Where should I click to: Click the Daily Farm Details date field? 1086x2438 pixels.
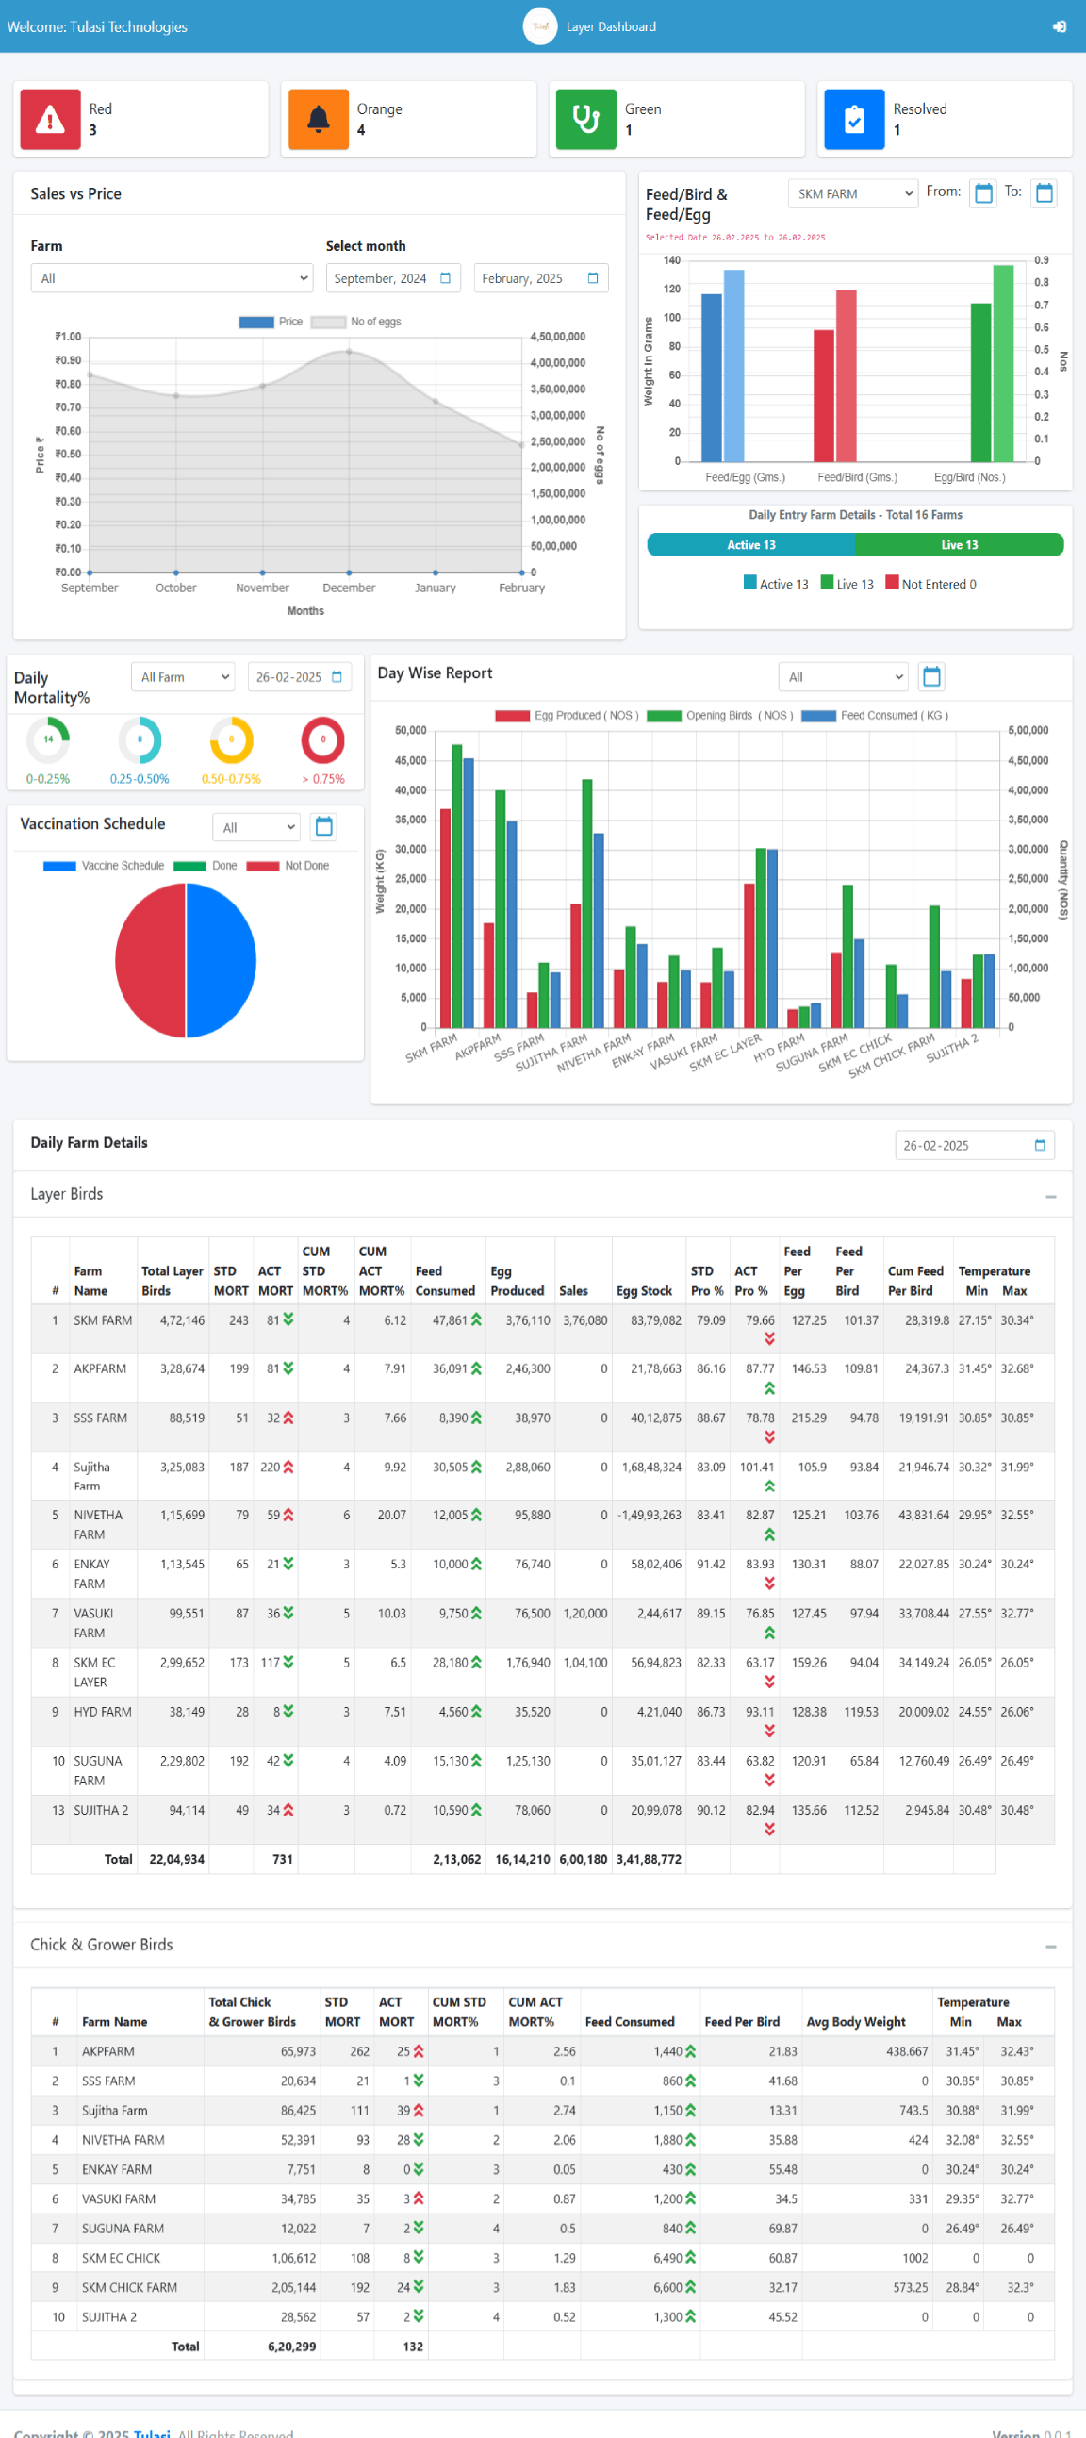coord(974,1145)
